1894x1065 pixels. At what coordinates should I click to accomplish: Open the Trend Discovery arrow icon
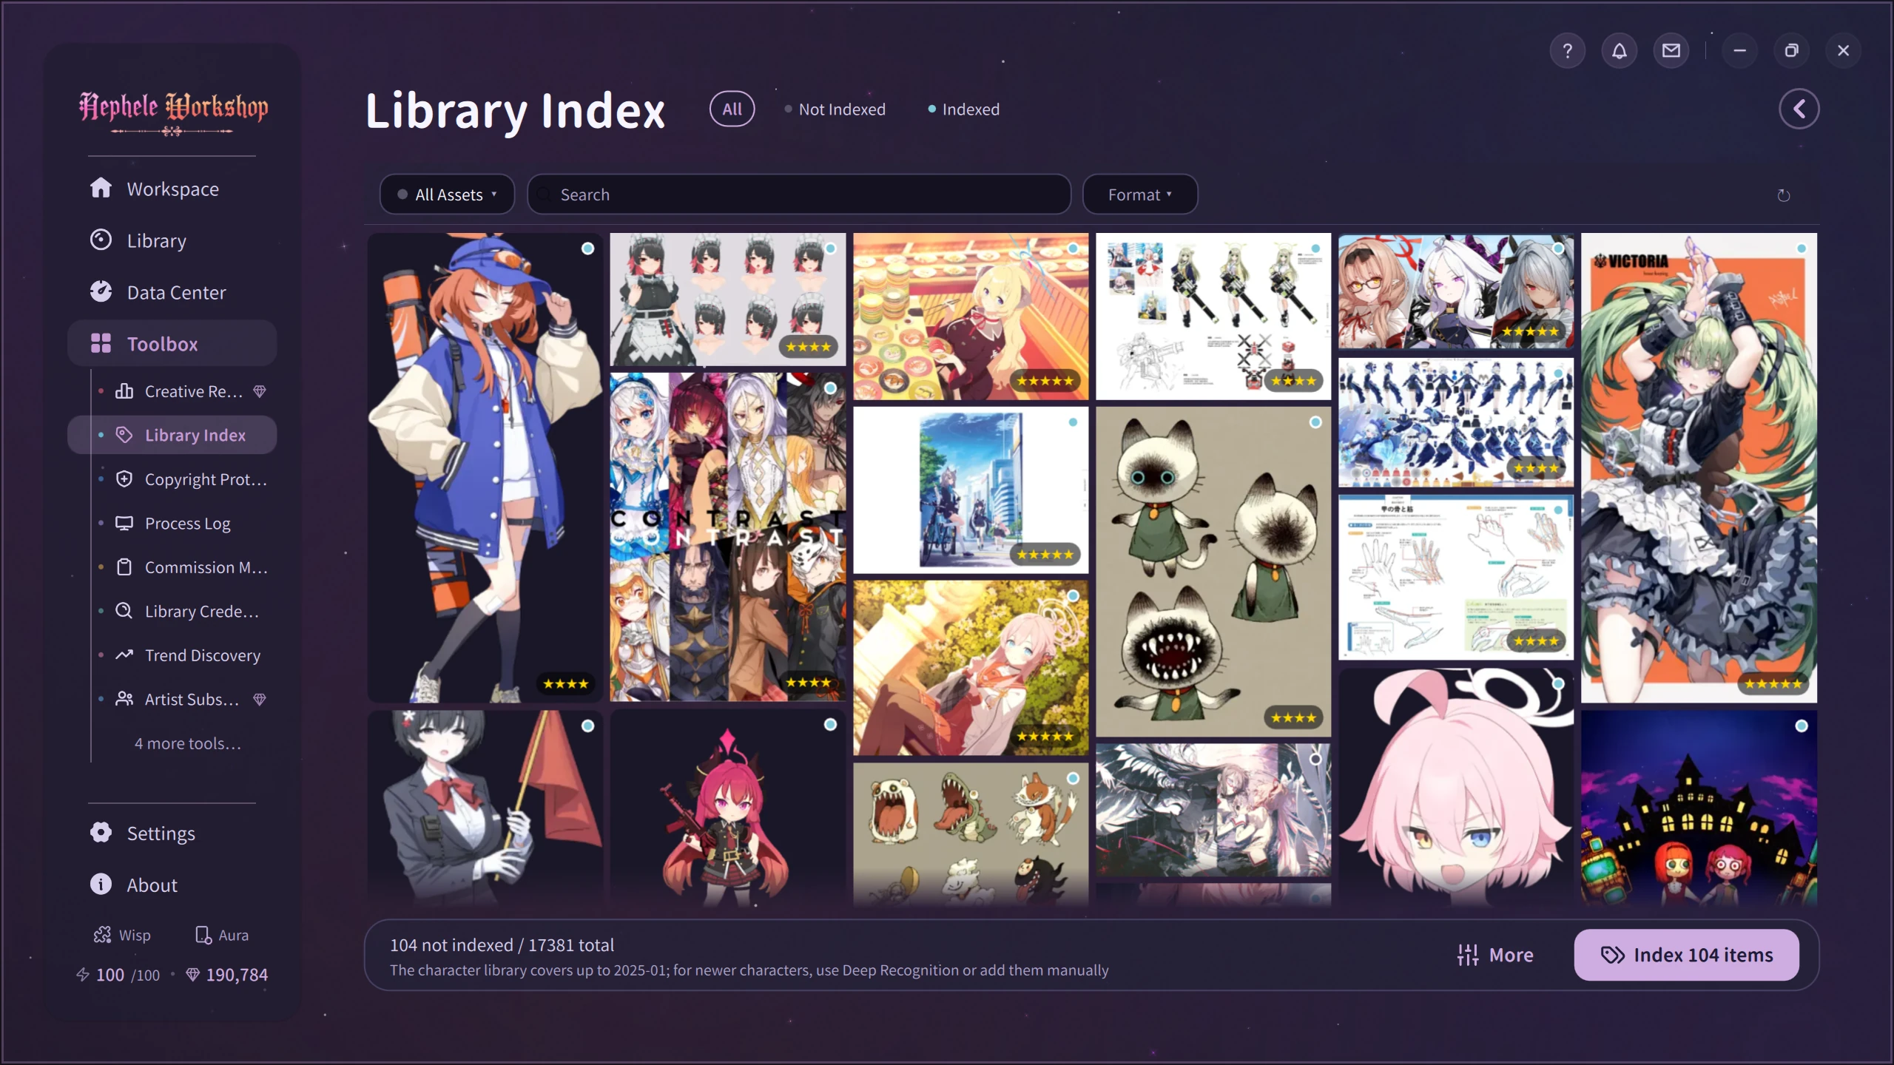click(124, 655)
